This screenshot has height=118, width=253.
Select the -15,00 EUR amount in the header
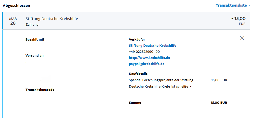point(238,21)
